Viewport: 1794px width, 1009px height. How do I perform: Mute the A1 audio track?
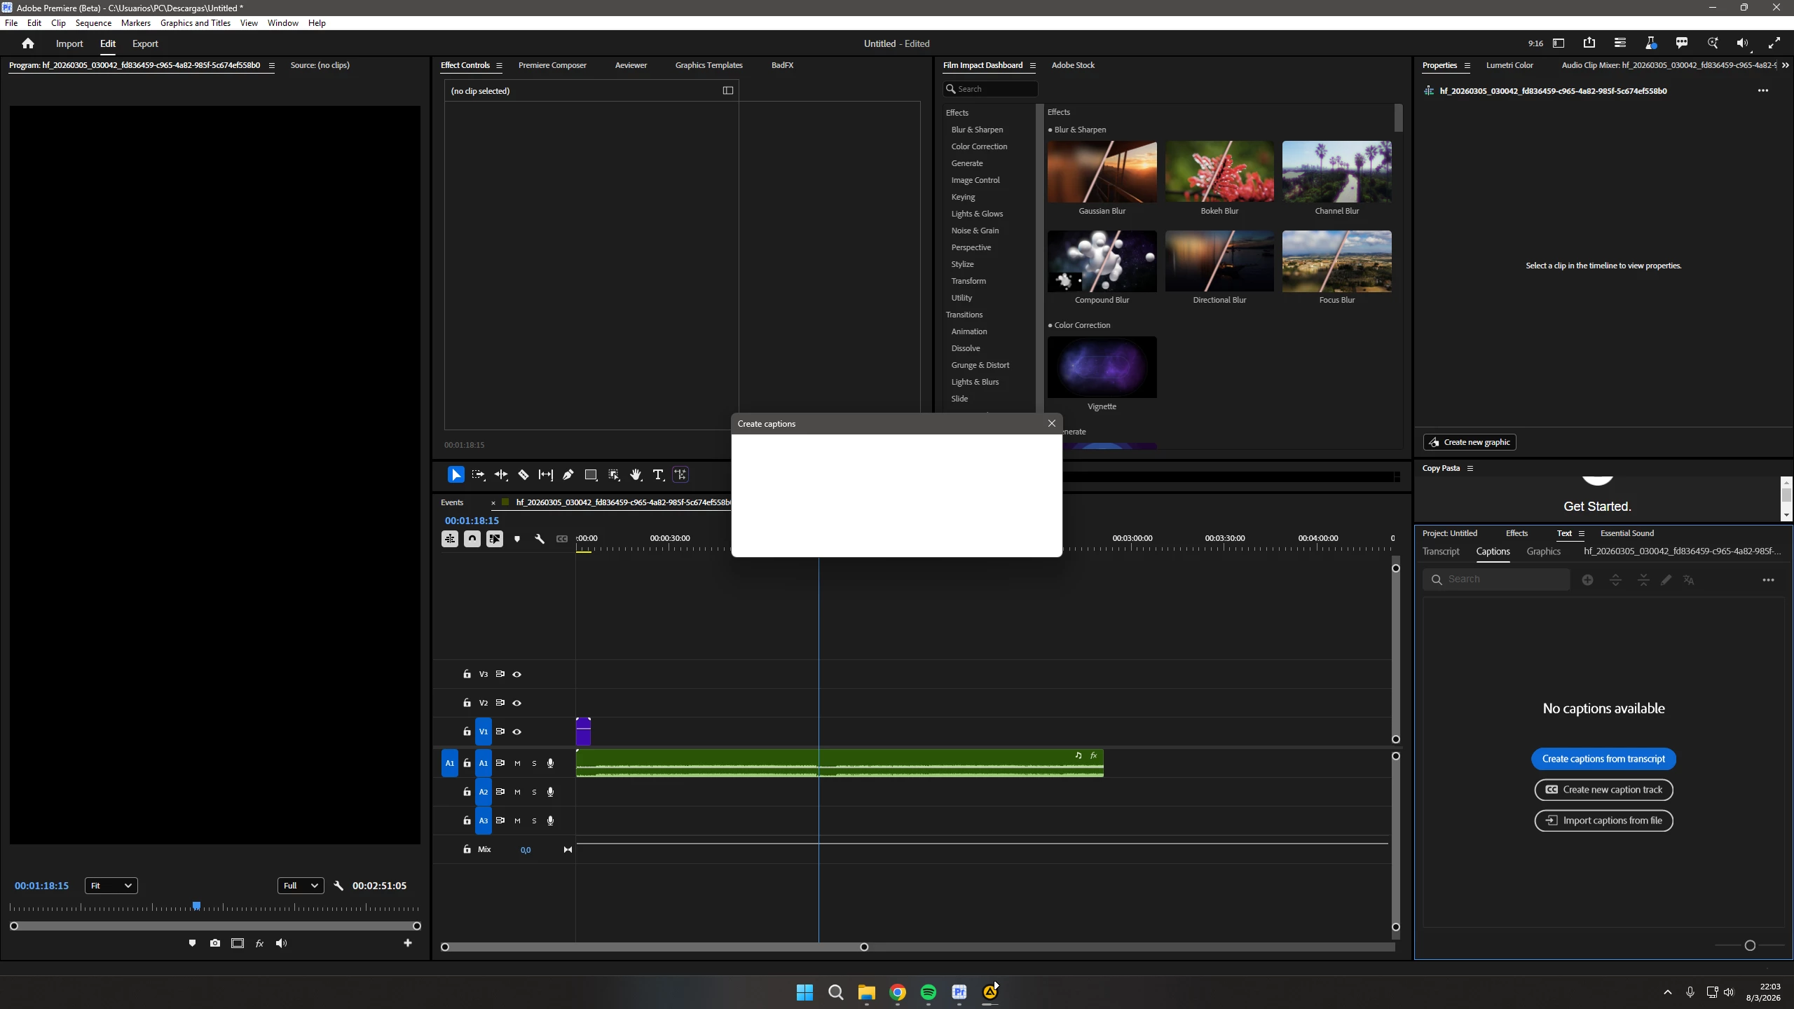pyautogui.click(x=517, y=763)
